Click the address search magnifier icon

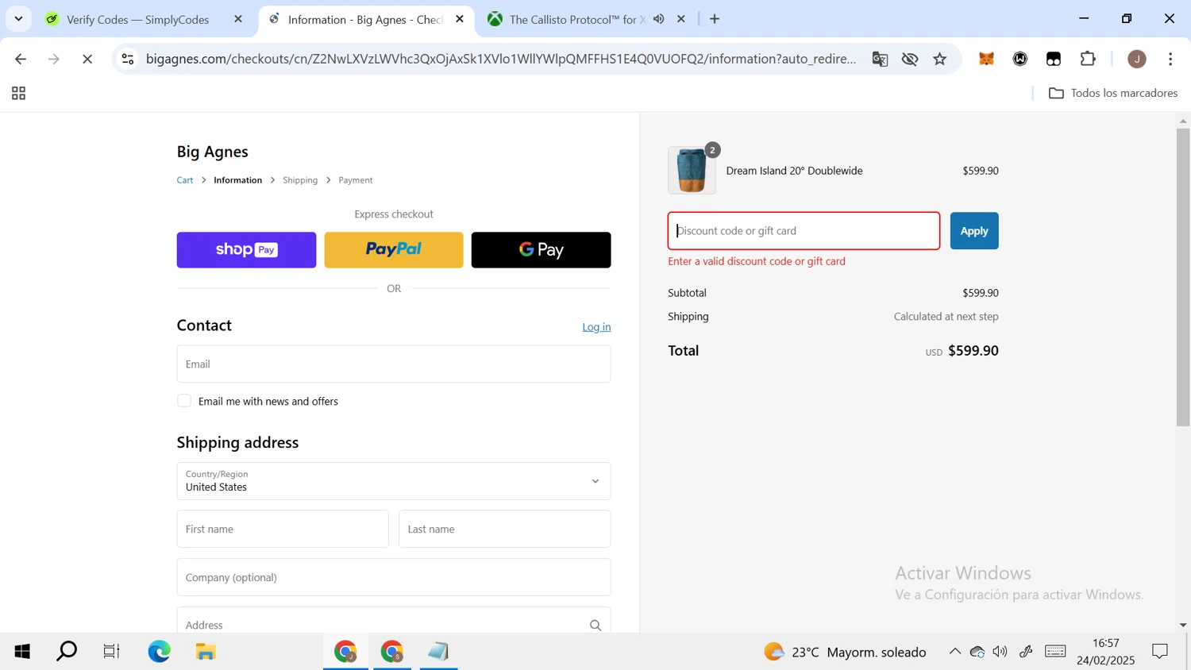(595, 626)
